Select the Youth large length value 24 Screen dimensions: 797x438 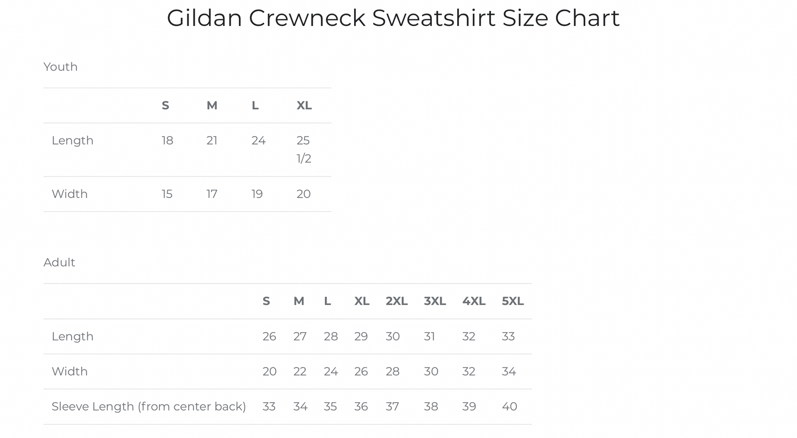[259, 141]
